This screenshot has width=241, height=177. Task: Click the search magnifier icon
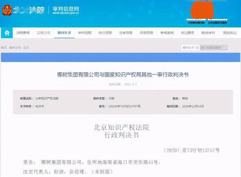(x=225, y=48)
